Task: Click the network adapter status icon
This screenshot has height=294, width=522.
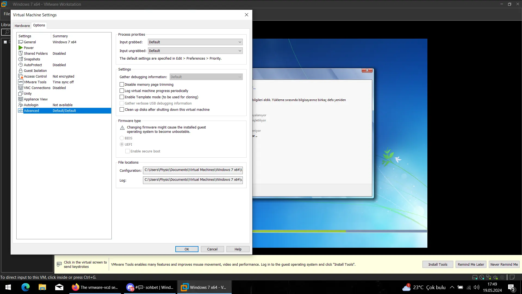Action: [489, 277]
